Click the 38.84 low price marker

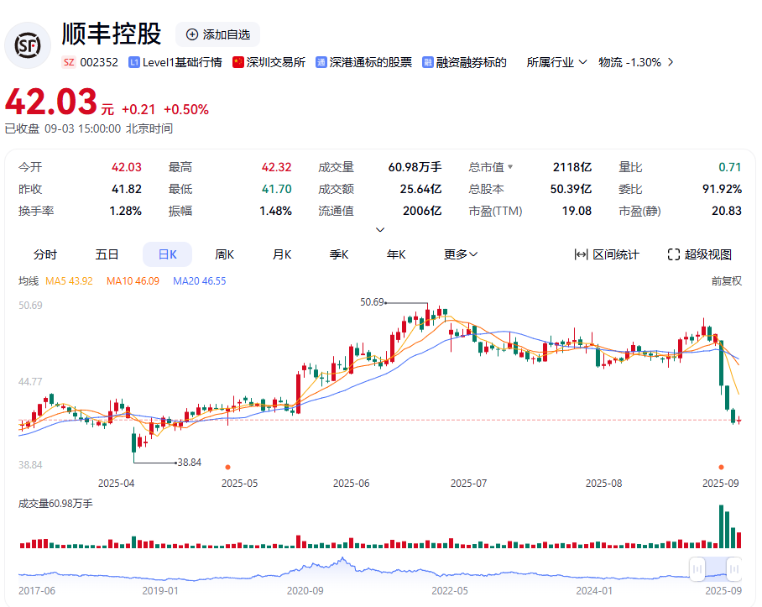pyautogui.click(x=190, y=462)
